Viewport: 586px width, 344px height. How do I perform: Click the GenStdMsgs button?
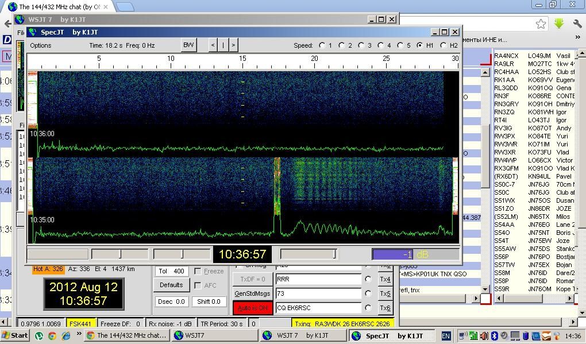252,293
